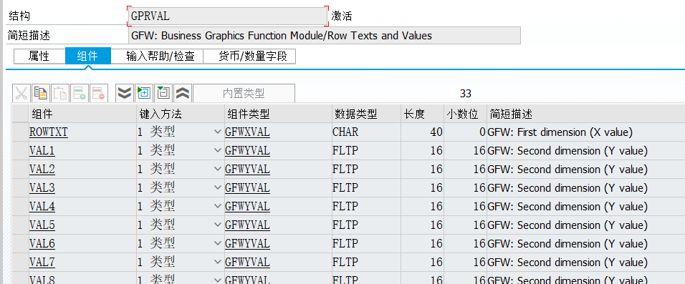Viewport: 685px width, 284px height.
Task: Open the ROWTXT component link
Action: point(49,132)
